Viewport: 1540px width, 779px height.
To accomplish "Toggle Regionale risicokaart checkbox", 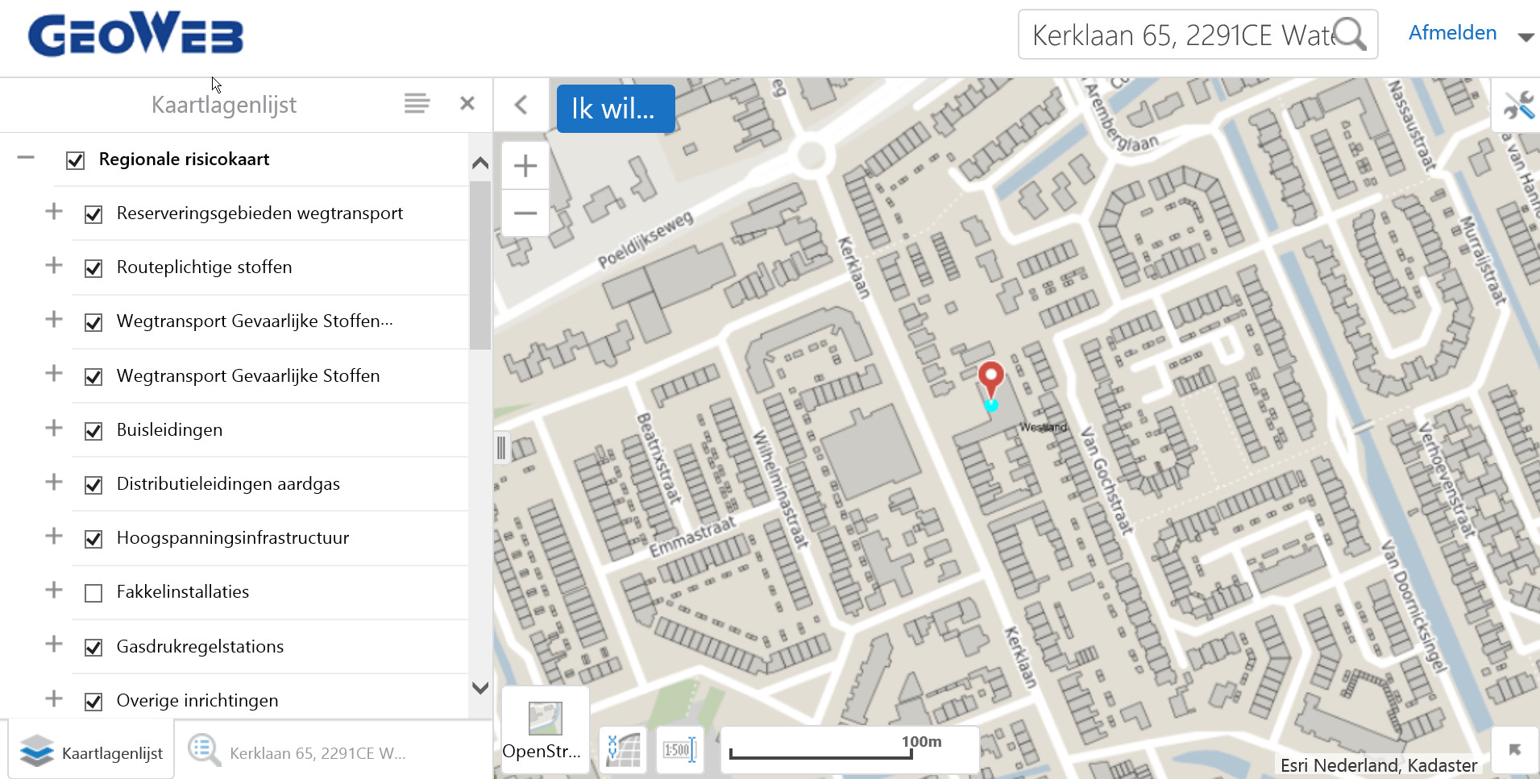I will (x=76, y=160).
